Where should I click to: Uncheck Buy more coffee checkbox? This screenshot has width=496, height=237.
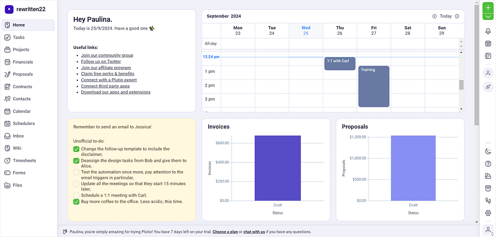click(76, 202)
